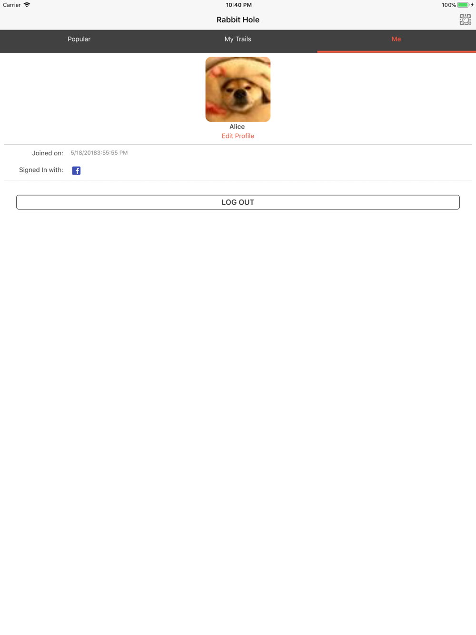This screenshot has height=635, width=476.
Task: Tap the Rabbit Hole title
Action: tap(238, 20)
